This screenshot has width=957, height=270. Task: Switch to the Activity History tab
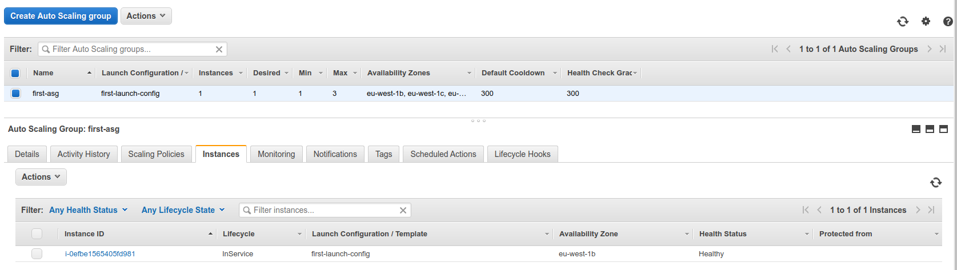(84, 154)
